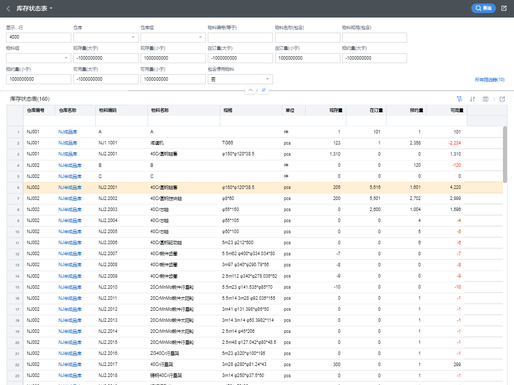Click the 物料名称 filter cell under its header
Image resolution: width=514 pixels, height=385 pixels.
click(184, 121)
